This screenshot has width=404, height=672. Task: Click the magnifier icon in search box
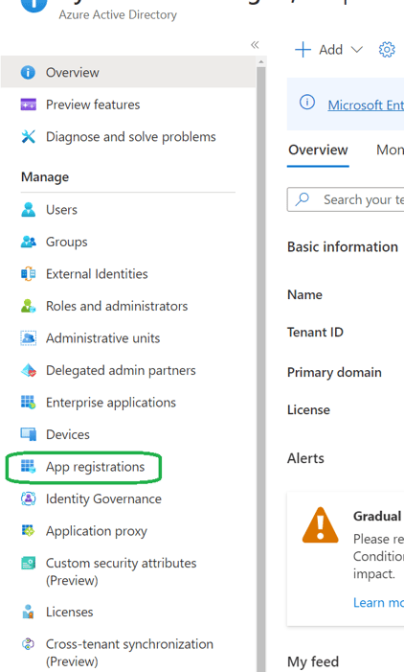coord(303,198)
